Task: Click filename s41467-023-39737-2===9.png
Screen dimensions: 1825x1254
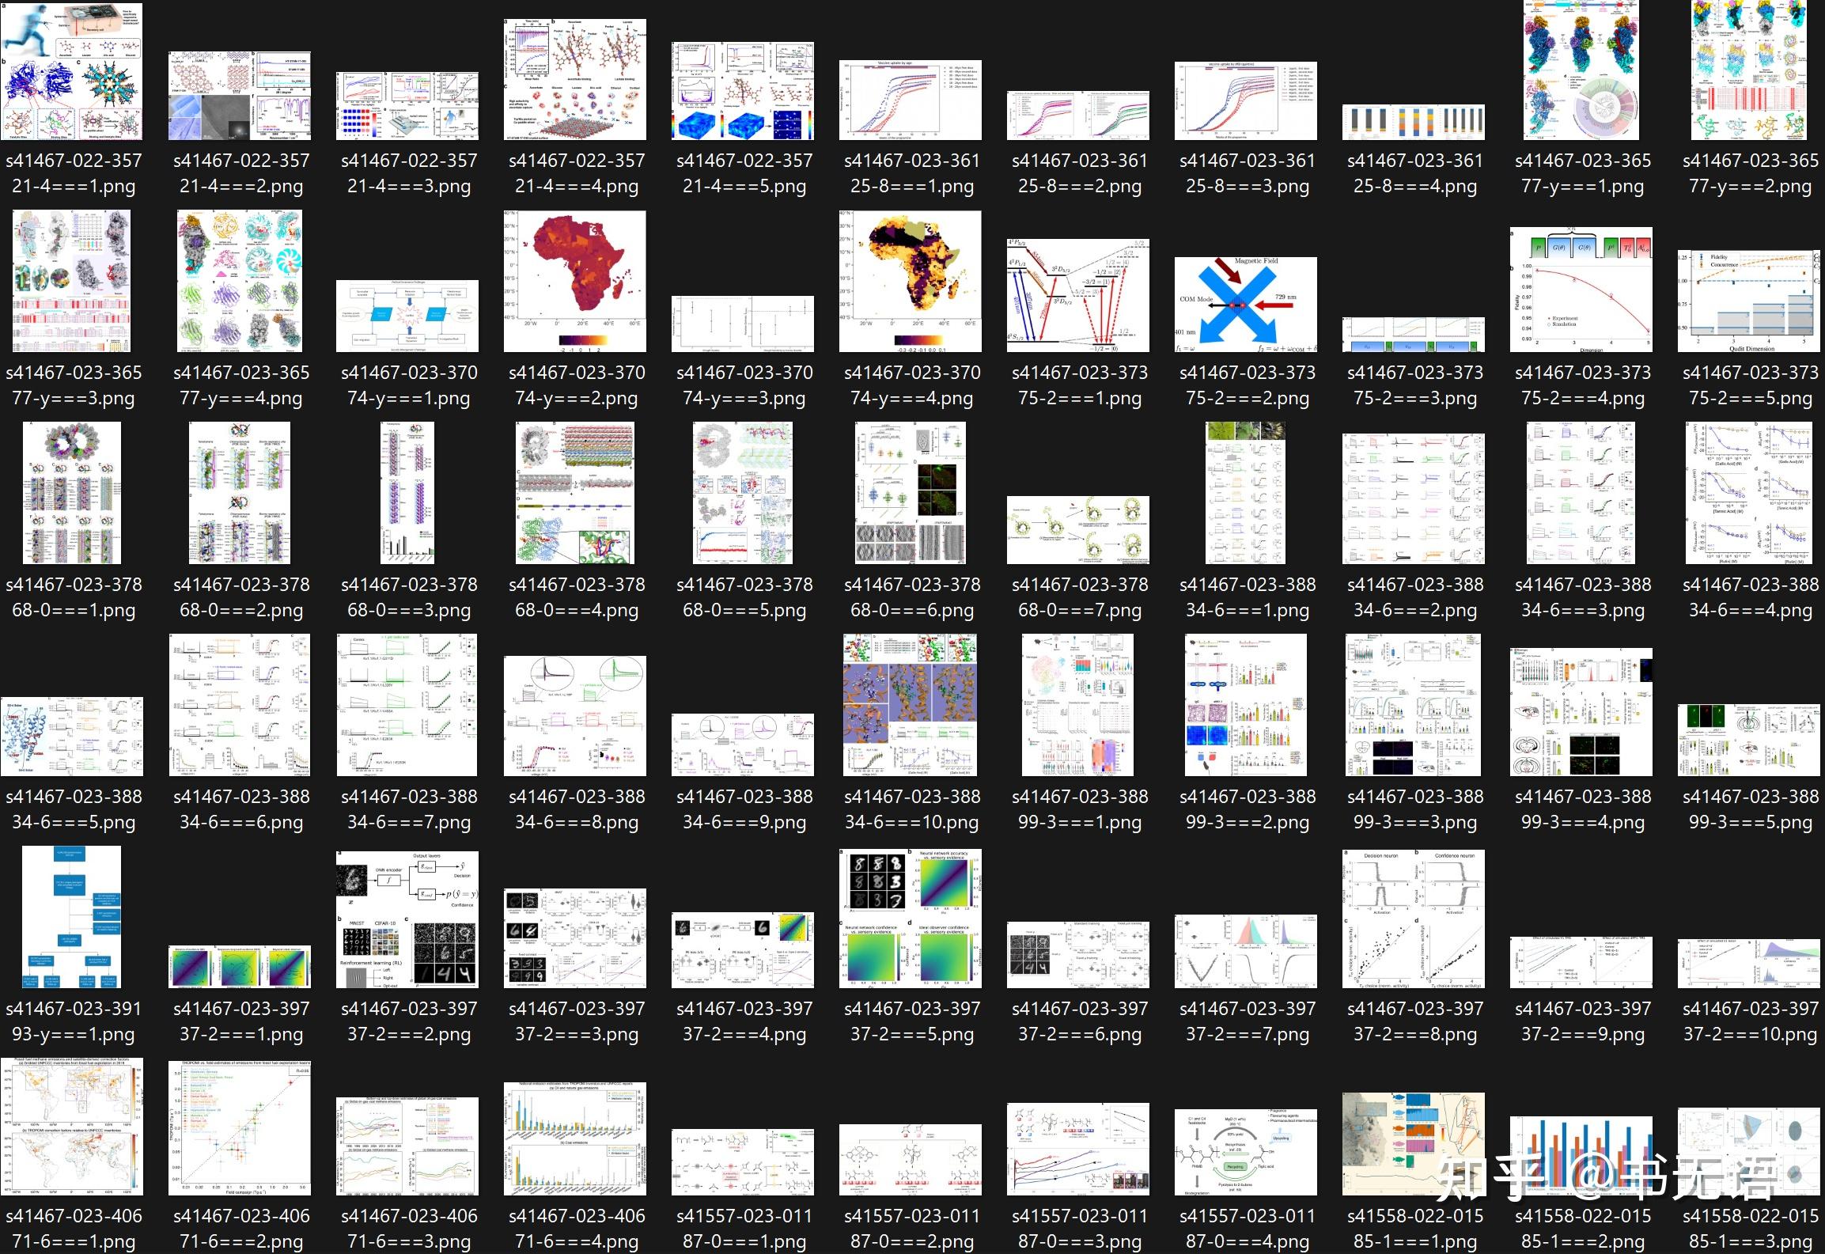Action: [x=1583, y=1021]
